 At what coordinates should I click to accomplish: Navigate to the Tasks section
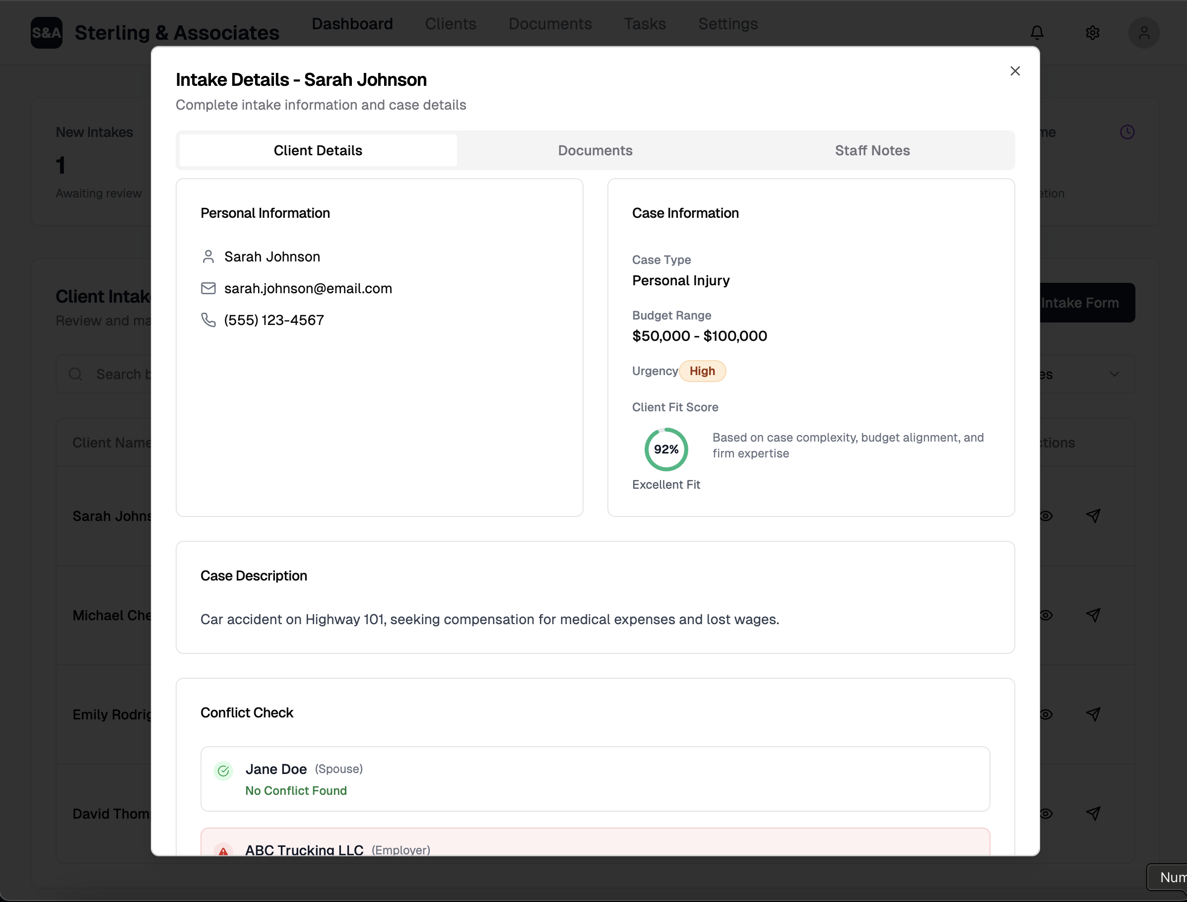coord(644,24)
